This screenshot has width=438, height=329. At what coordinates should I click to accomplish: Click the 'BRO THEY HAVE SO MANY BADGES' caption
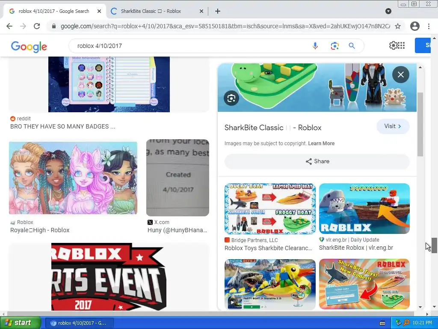pos(62,126)
